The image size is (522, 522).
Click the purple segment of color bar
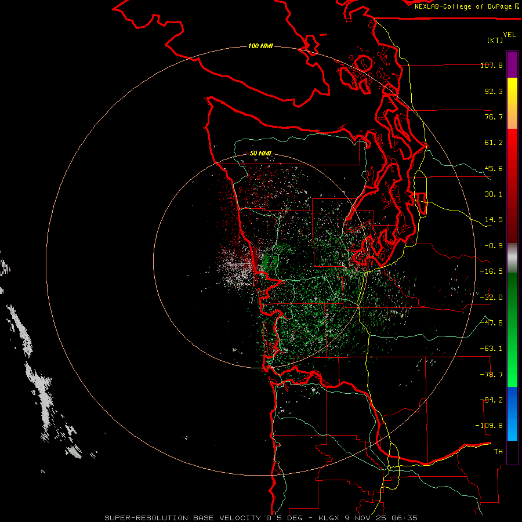click(512, 64)
